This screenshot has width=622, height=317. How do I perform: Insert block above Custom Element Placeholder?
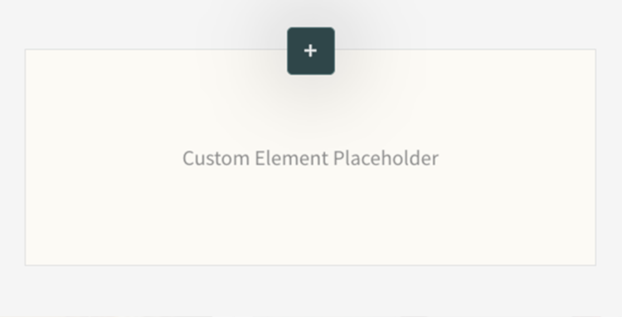(311, 51)
